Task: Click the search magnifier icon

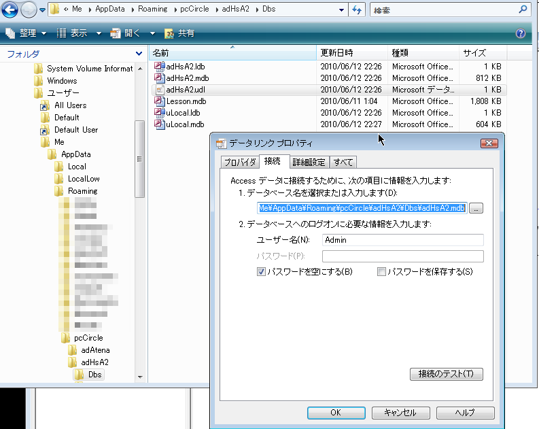Action: (523, 10)
